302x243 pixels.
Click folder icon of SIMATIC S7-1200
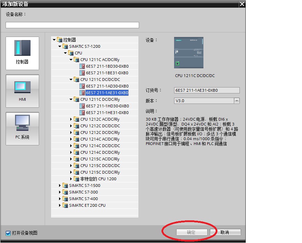65,46
